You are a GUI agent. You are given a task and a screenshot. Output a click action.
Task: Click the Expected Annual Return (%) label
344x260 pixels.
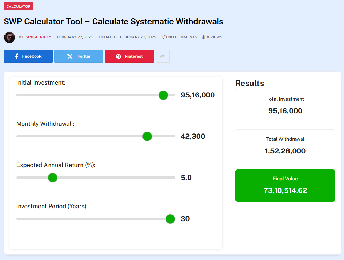pyautogui.click(x=56, y=165)
